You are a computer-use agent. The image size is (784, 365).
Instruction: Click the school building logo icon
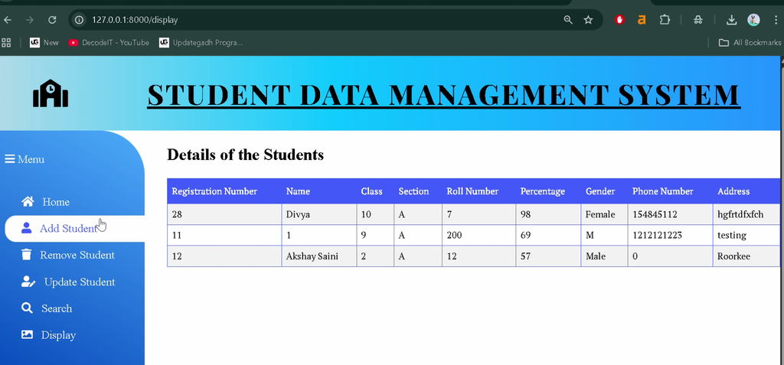tap(51, 93)
